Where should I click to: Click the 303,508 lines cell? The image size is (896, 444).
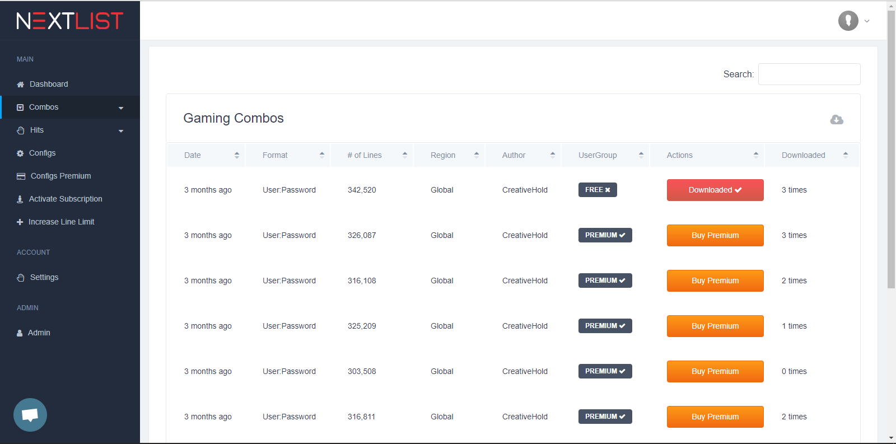(x=362, y=371)
